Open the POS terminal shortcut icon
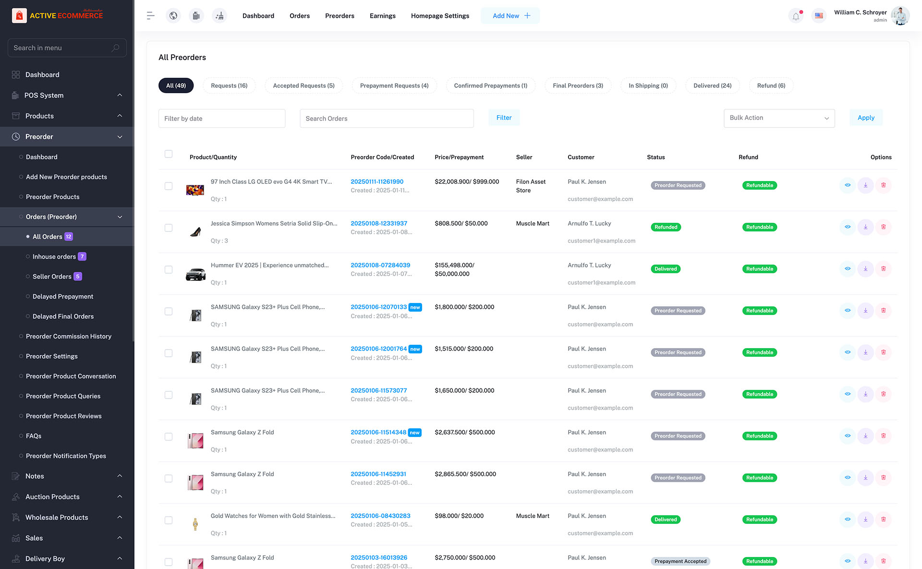Image resolution: width=922 pixels, height=569 pixels. click(196, 15)
